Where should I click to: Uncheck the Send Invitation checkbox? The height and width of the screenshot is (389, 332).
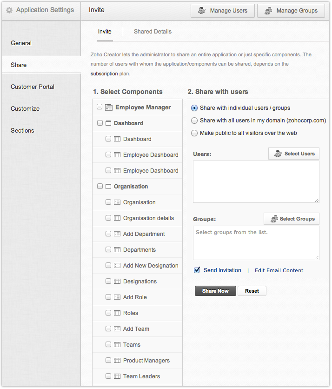pos(197,270)
